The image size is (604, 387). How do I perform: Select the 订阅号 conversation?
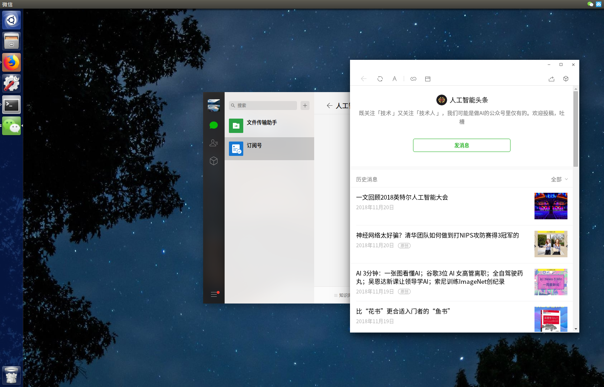coord(269,149)
